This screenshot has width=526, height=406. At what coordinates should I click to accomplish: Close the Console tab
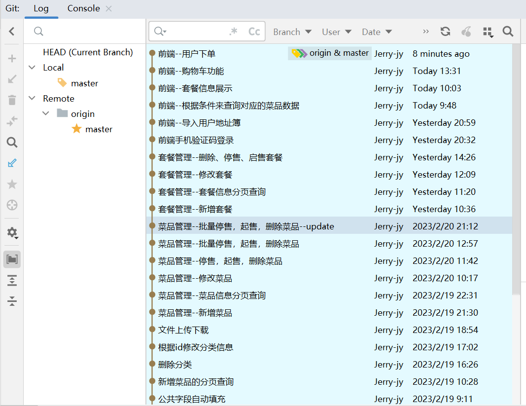pos(108,9)
